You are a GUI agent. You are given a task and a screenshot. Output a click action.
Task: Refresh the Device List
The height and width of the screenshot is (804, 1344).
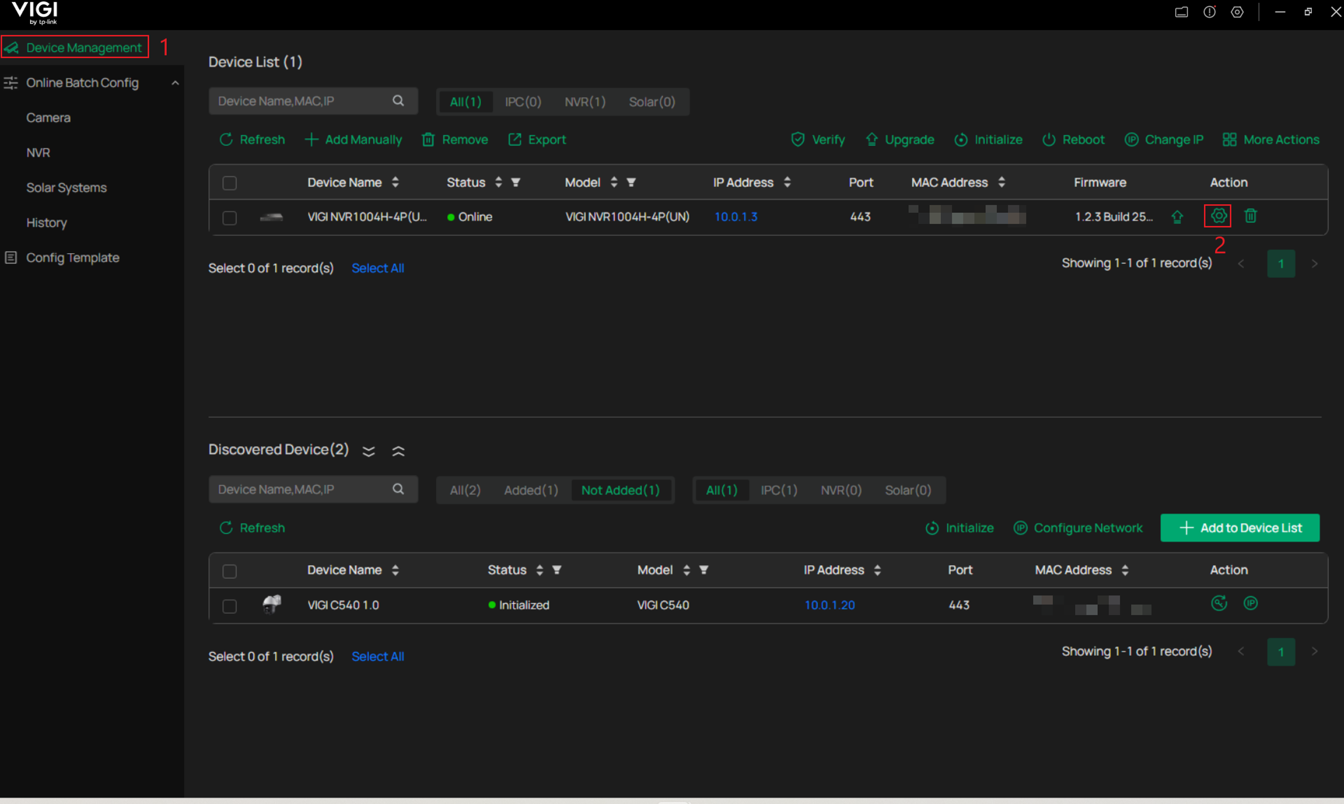click(x=252, y=140)
